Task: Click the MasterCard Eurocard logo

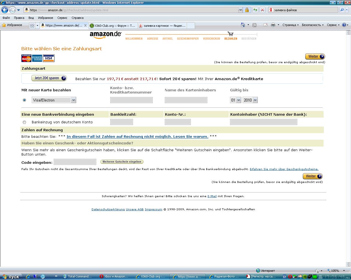Action: point(26,58)
